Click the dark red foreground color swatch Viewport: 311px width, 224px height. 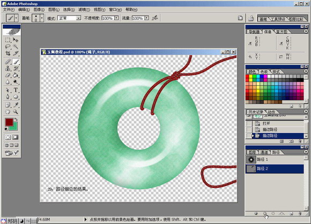[9, 122]
